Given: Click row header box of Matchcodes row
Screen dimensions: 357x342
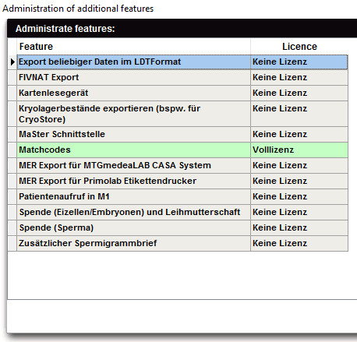Looking at the screenshot, I should tap(12, 150).
